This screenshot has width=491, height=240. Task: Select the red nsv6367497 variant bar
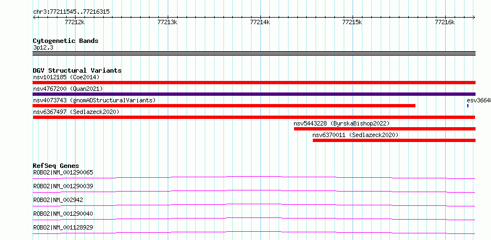click(254, 117)
